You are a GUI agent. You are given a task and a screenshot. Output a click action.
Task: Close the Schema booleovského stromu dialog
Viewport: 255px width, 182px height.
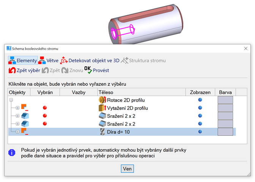246,49
